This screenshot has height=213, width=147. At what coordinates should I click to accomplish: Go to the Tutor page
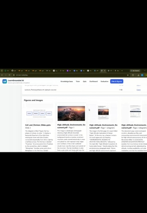[78, 81]
